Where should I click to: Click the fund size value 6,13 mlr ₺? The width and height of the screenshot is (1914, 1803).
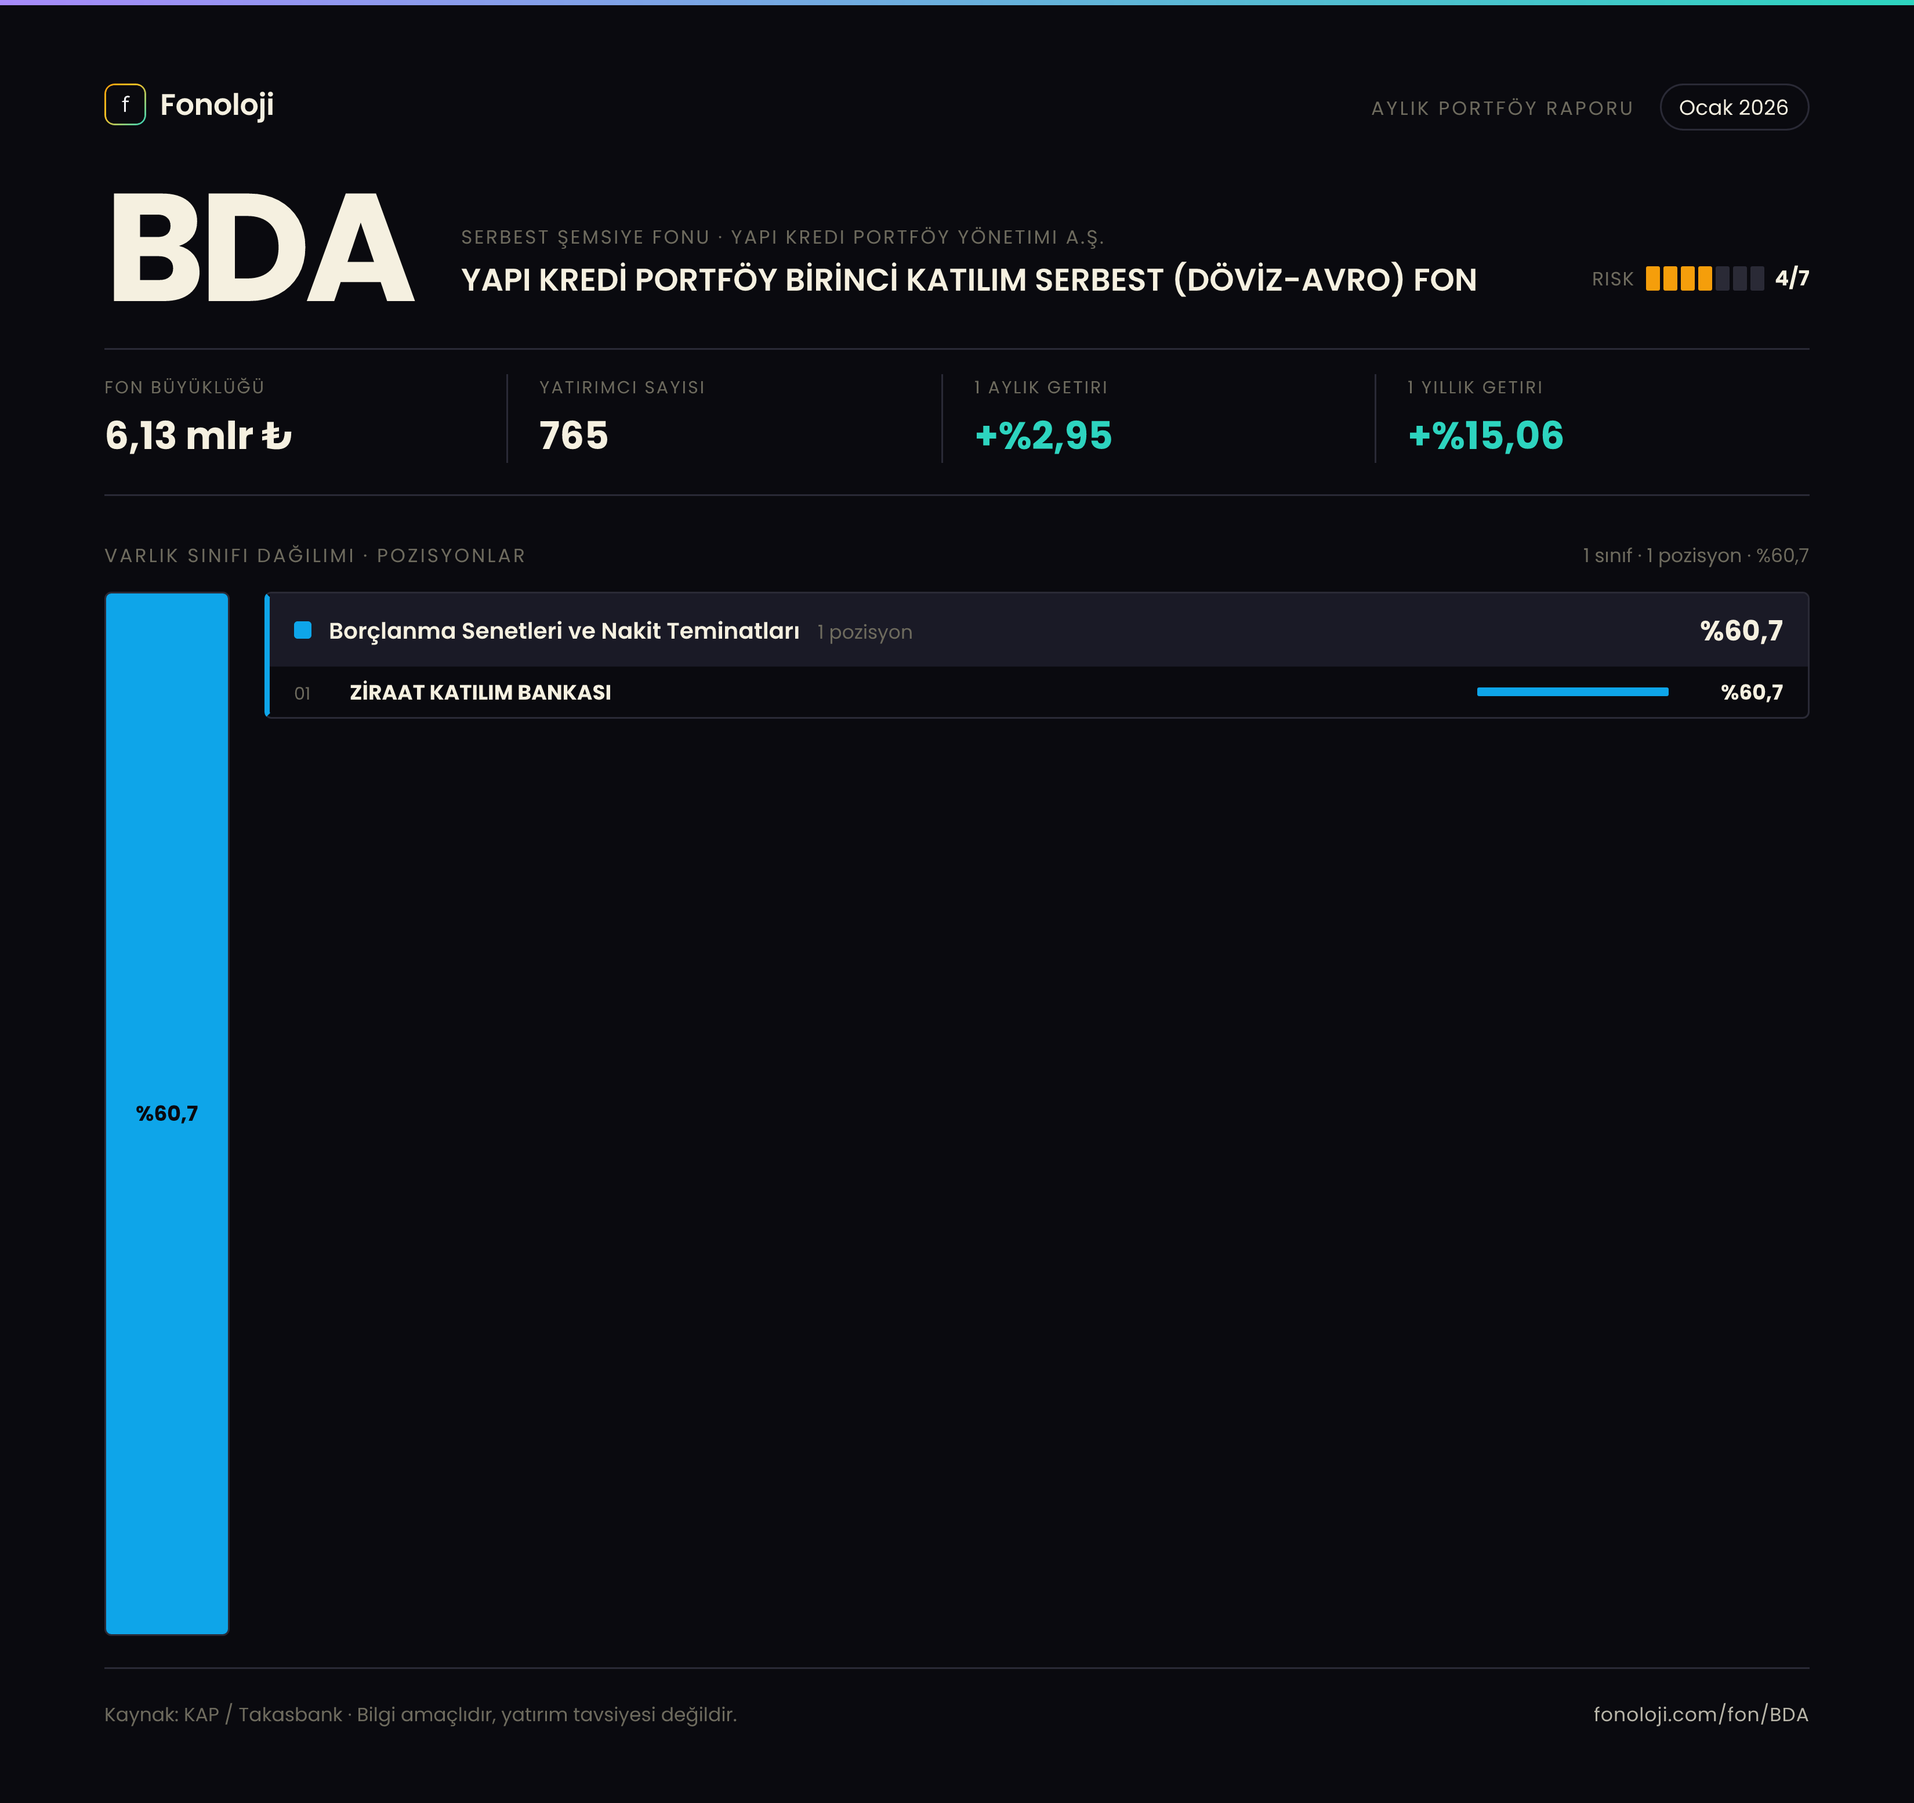198,435
